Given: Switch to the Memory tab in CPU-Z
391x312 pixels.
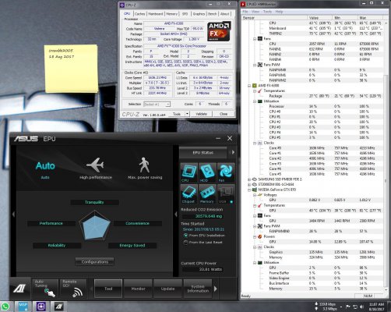Looking at the screenshot, I should tap(171, 14).
